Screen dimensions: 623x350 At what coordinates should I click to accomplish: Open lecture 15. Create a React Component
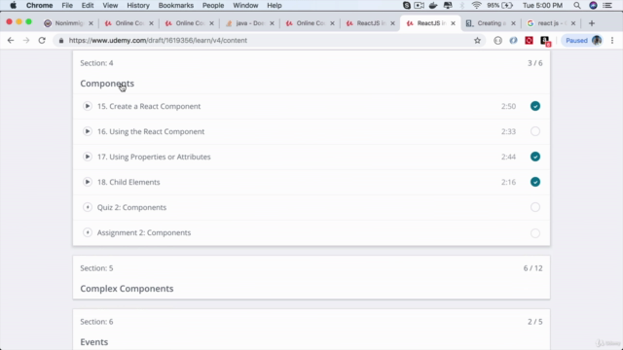tap(149, 106)
